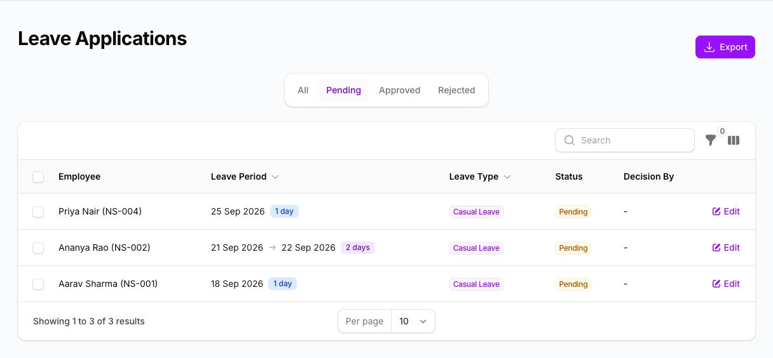
Task: Click Aarav Sharma (NS-001) name
Action: [108, 284]
